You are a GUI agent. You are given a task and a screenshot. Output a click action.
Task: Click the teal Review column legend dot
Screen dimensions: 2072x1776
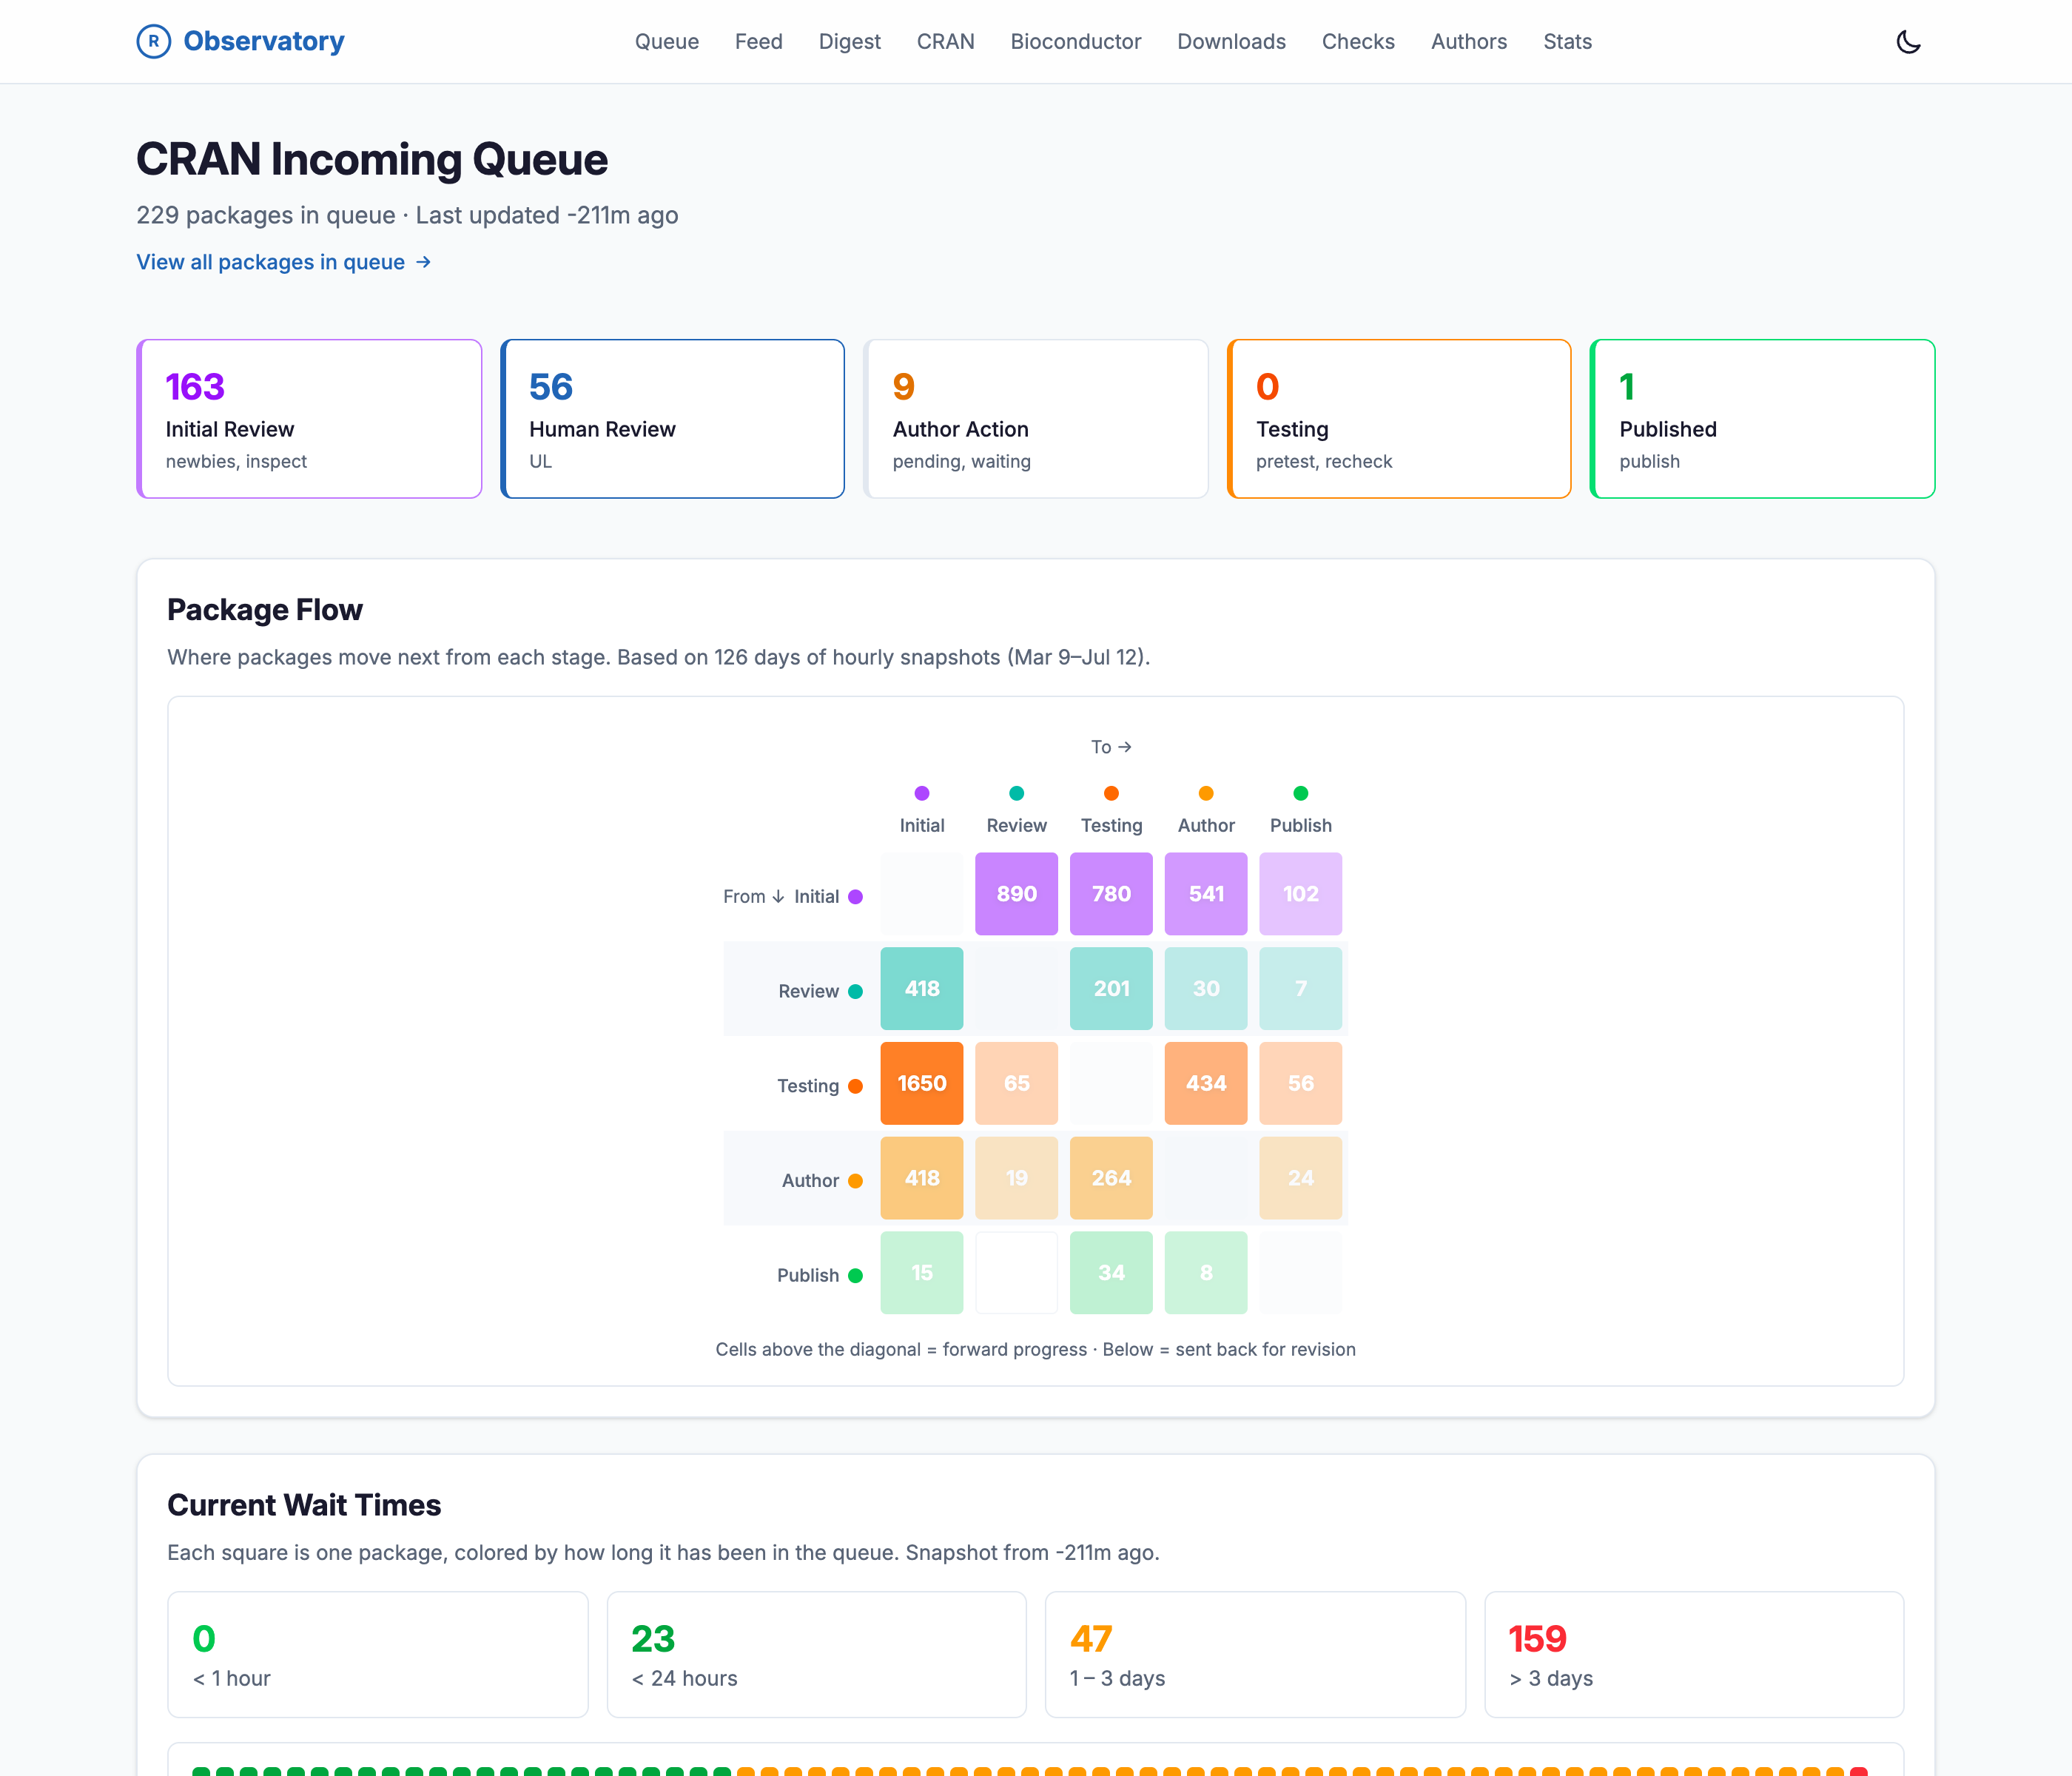click(x=1017, y=793)
